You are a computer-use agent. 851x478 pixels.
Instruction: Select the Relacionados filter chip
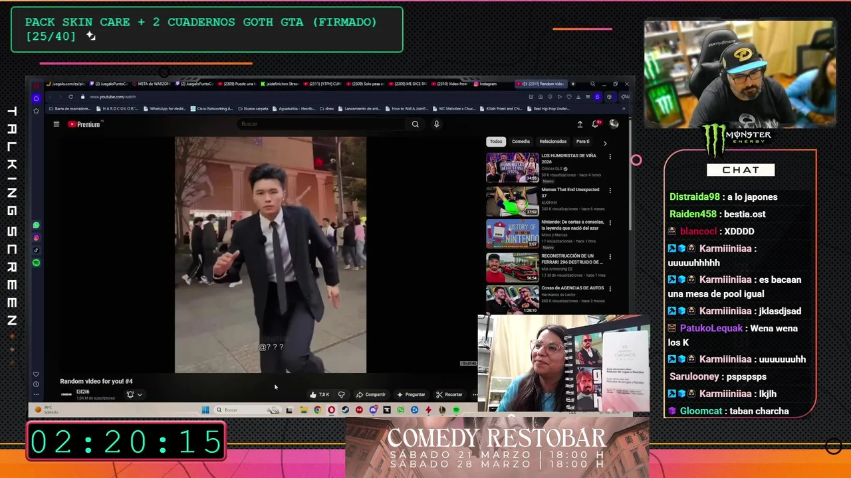[x=552, y=141]
